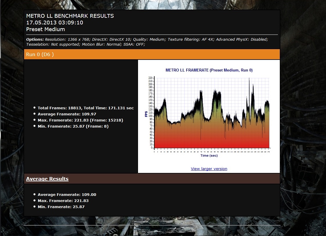Click the Total Frames: 18813 entry

85,108
